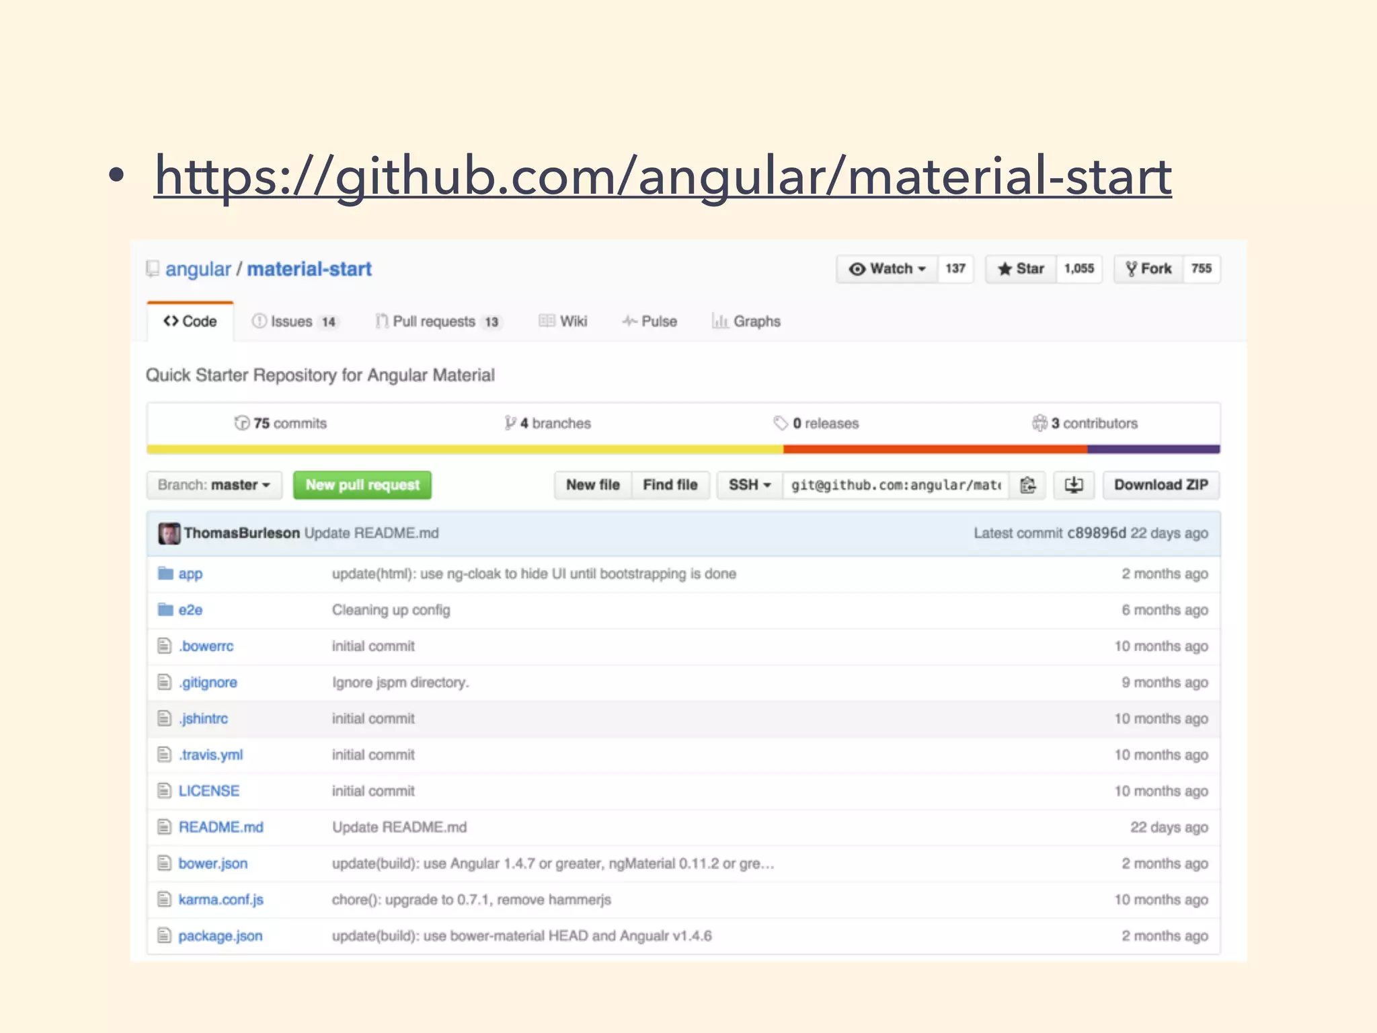Open the ThomasBurleson author link

pos(242,533)
